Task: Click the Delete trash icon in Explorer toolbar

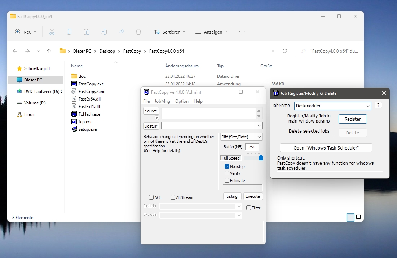Action: coord(138,32)
